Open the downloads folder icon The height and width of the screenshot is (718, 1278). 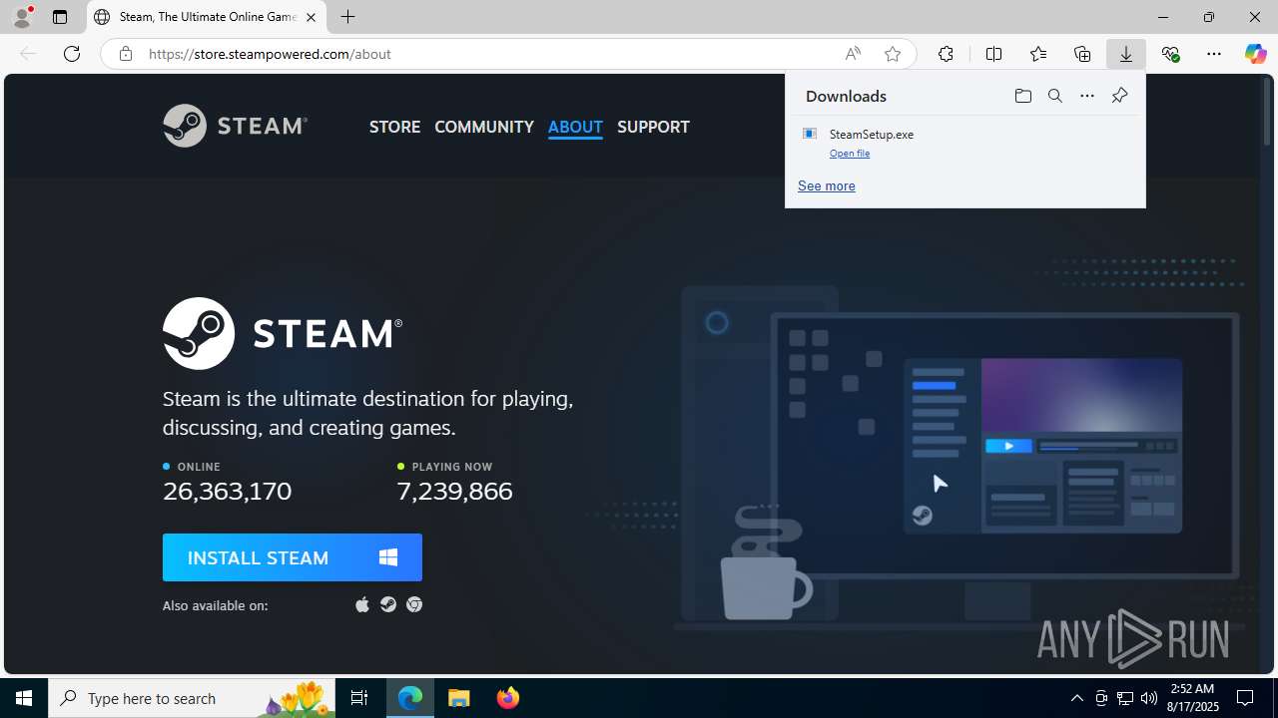point(1022,96)
